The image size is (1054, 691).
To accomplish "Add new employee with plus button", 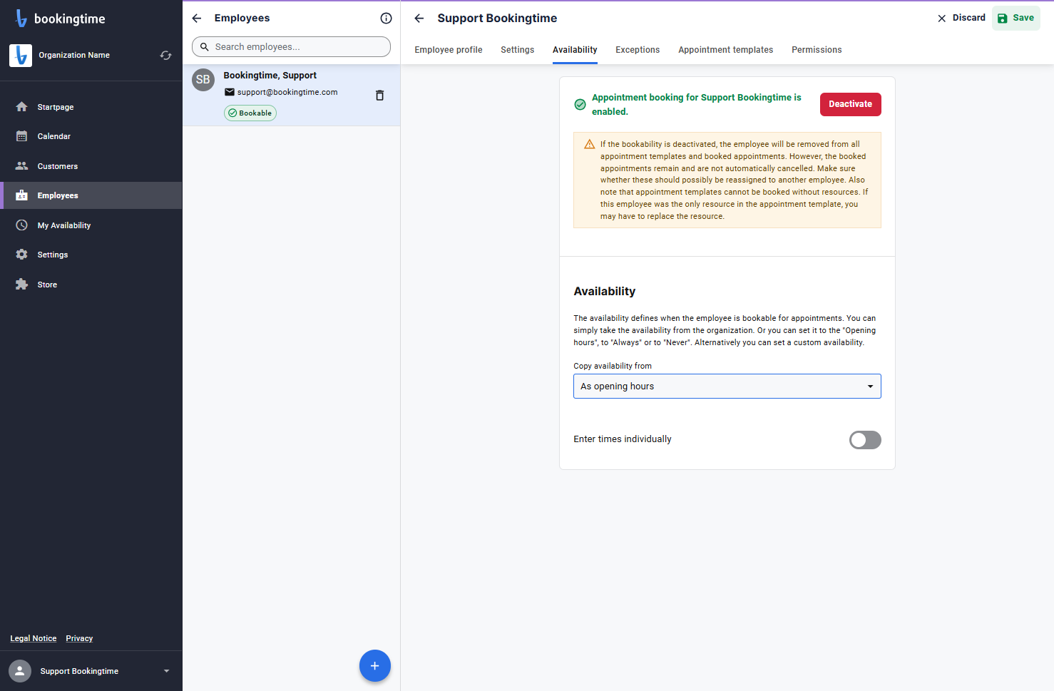I will click(375, 666).
